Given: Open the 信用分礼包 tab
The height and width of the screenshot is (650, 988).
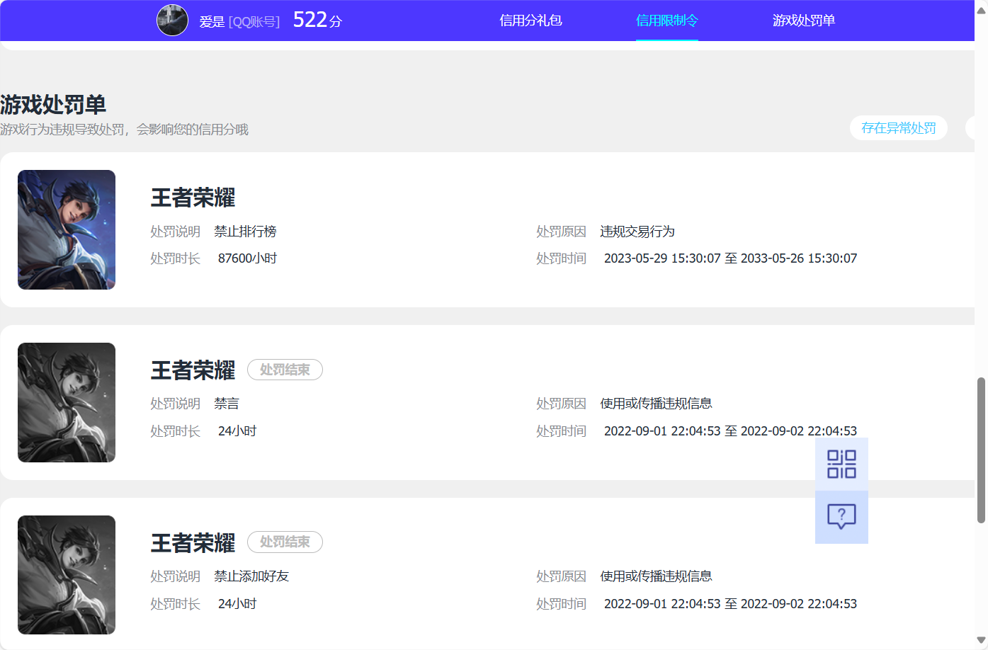Looking at the screenshot, I should tap(530, 21).
